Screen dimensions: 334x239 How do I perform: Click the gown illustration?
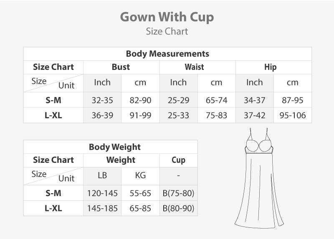coord(256,179)
